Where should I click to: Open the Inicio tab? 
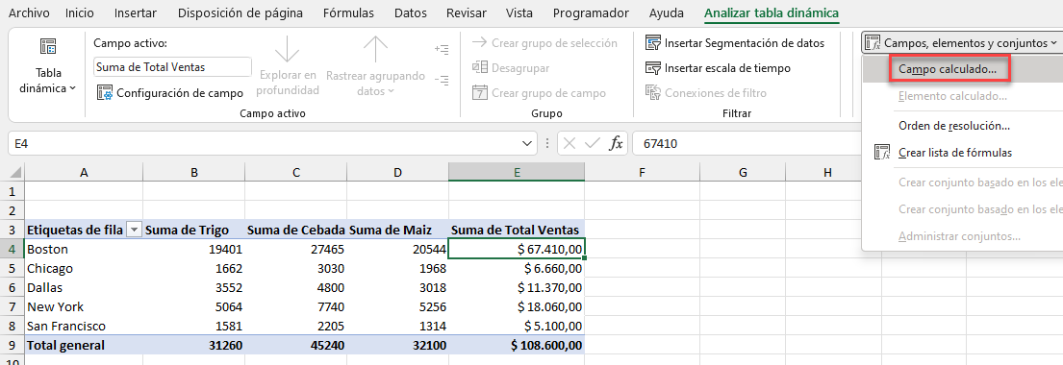coord(79,12)
